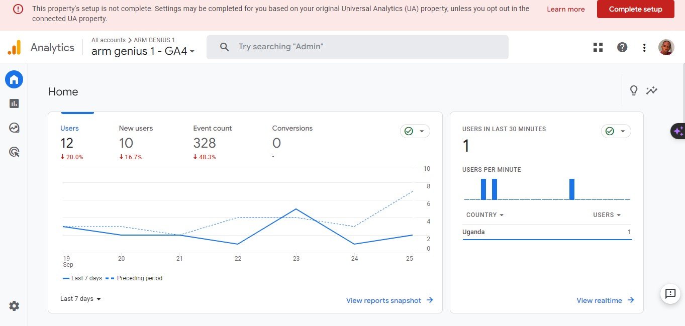Open the three-dot more options menu
Viewport: 685px width, 326px height.
pyautogui.click(x=644, y=47)
